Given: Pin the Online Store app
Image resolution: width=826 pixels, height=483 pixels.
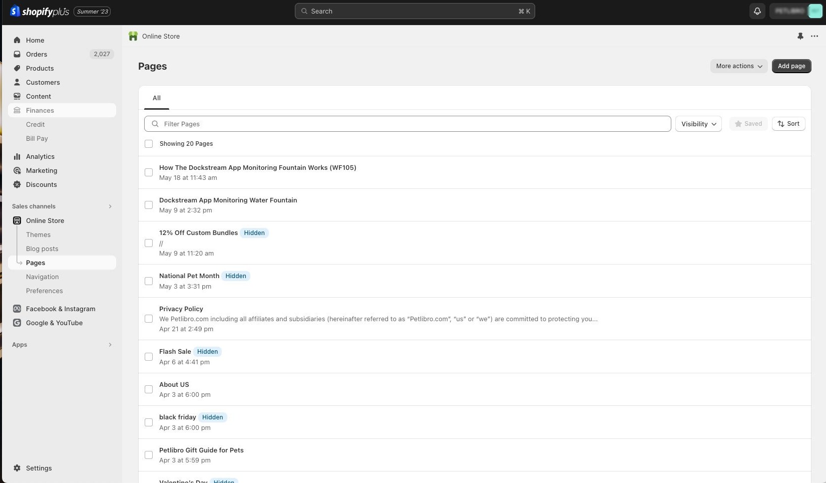Looking at the screenshot, I should point(800,36).
